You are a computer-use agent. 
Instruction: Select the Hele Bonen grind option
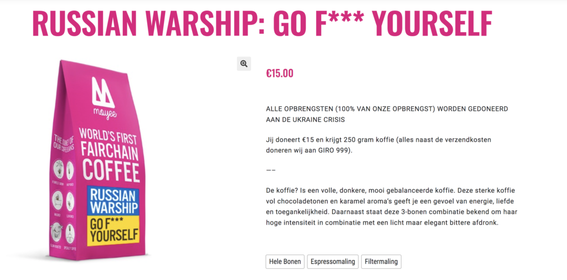285,262
